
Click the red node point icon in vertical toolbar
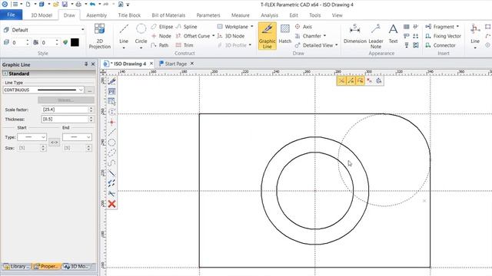click(111, 122)
